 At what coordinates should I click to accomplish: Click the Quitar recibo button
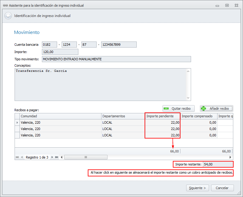tap(179, 109)
